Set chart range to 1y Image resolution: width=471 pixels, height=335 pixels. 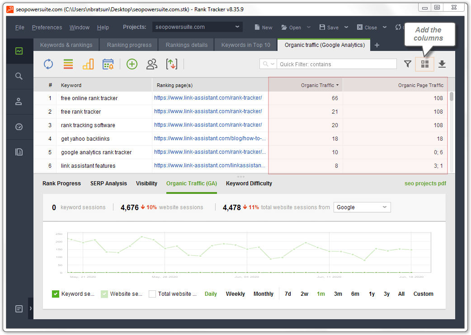[372, 294]
